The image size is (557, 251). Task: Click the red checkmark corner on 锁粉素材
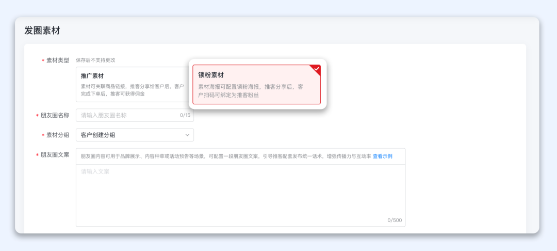[316, 69]
